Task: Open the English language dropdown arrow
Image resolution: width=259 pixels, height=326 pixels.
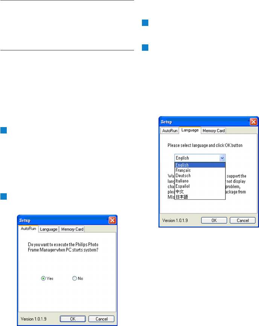Action: [222, 158]
